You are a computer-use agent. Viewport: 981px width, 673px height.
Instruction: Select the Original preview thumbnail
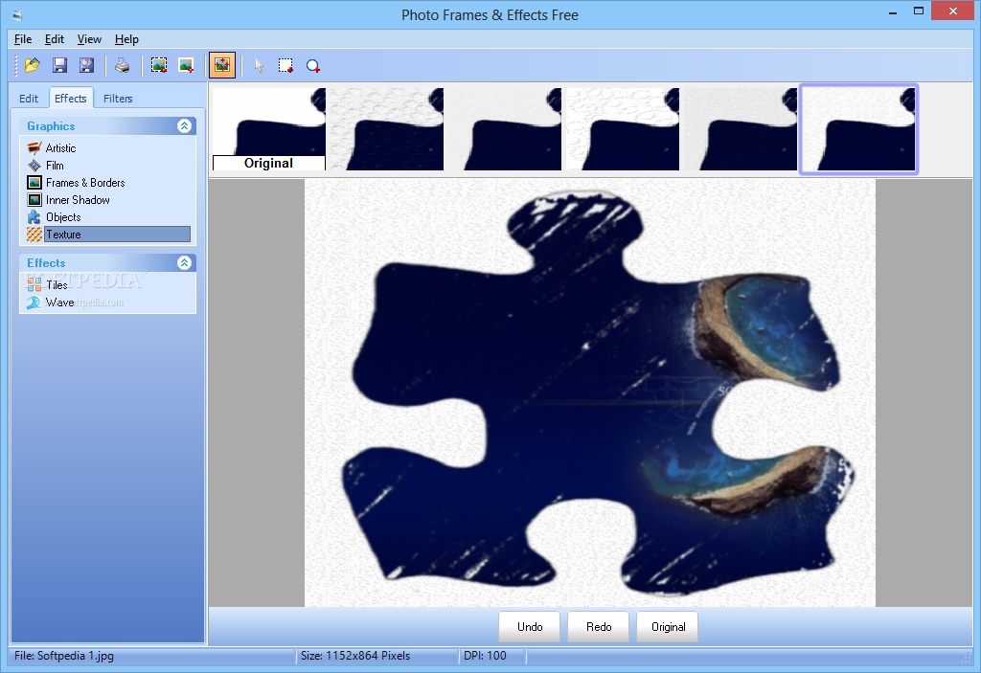[x=269, y=129]
